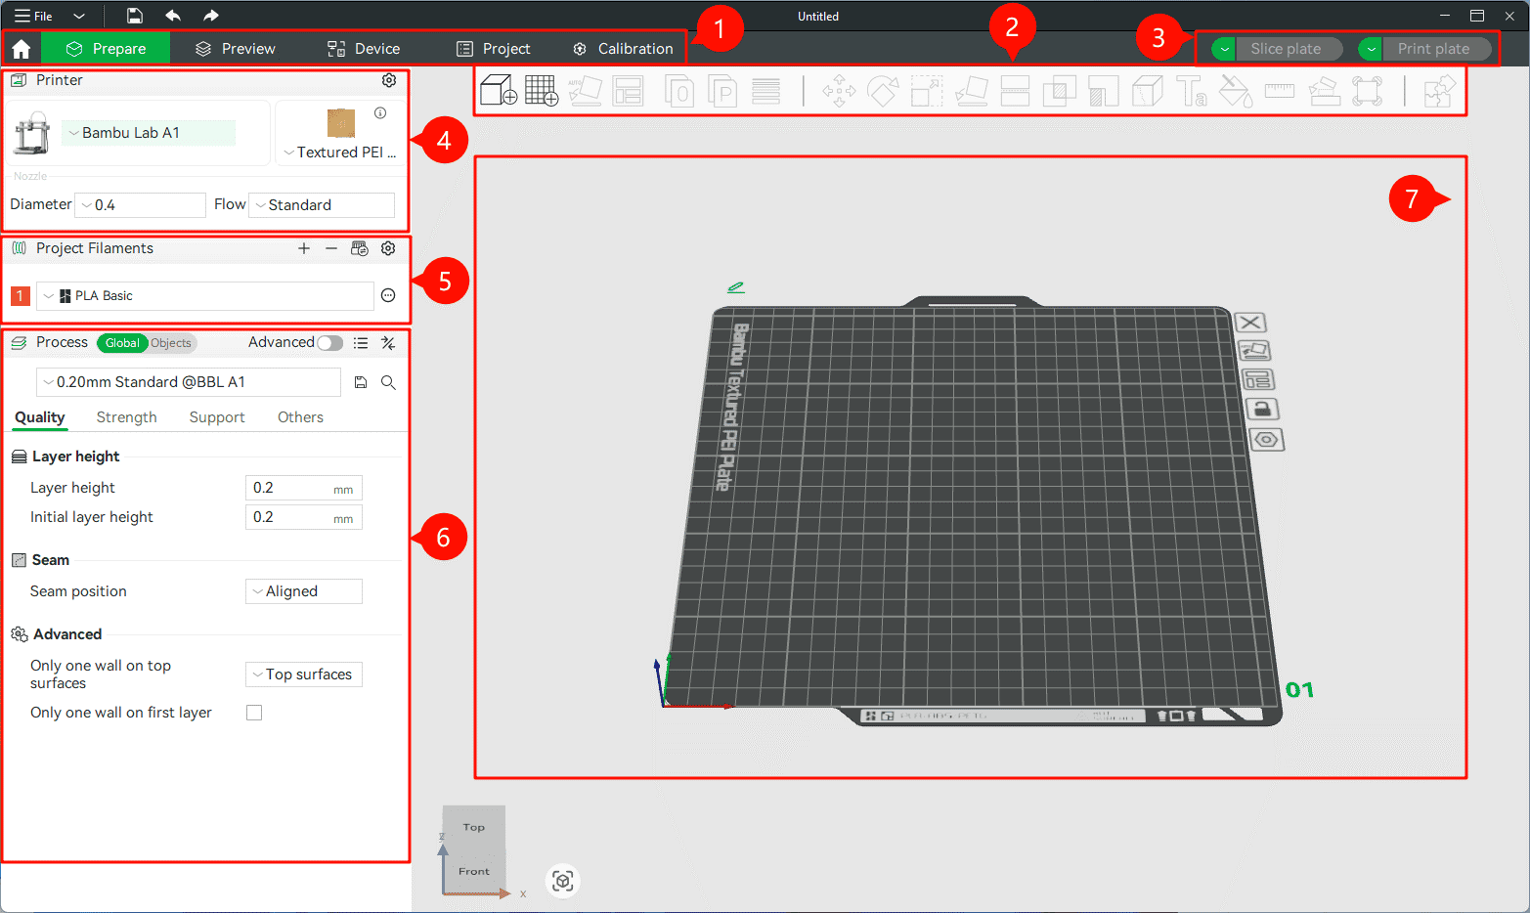Click the home icon

pyautogui.click(x=21, y=49)
